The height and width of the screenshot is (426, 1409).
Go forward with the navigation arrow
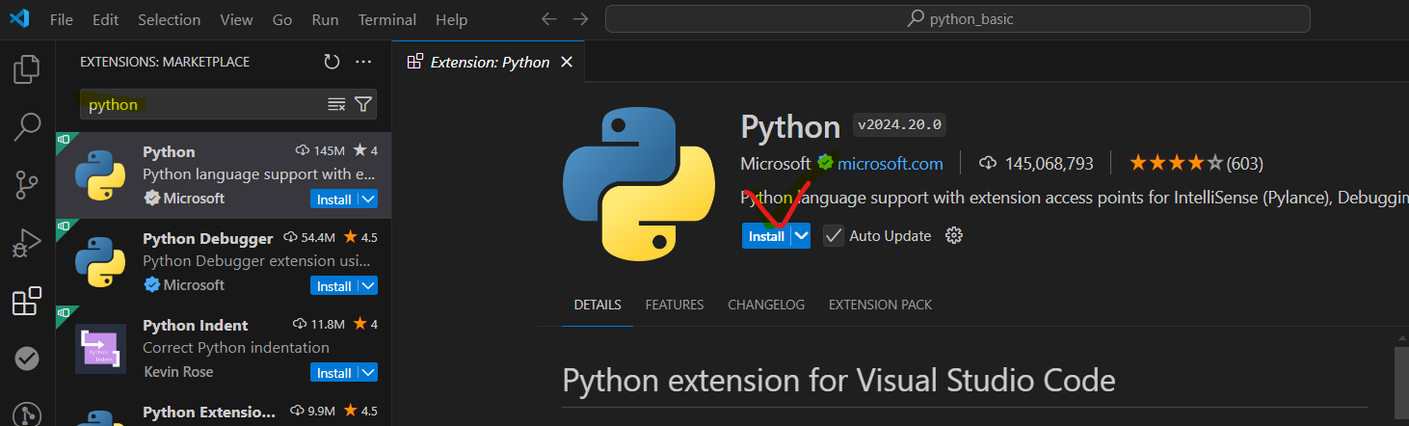coord(579,19)
